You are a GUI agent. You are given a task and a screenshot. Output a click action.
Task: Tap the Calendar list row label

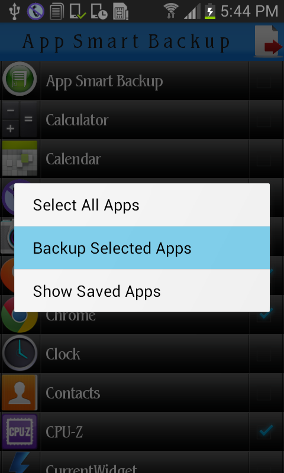pos(73,159)
